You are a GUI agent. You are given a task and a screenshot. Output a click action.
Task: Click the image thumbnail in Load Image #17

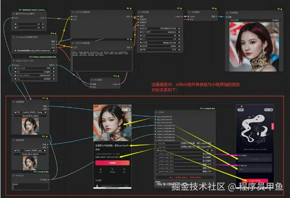(30, 126)
